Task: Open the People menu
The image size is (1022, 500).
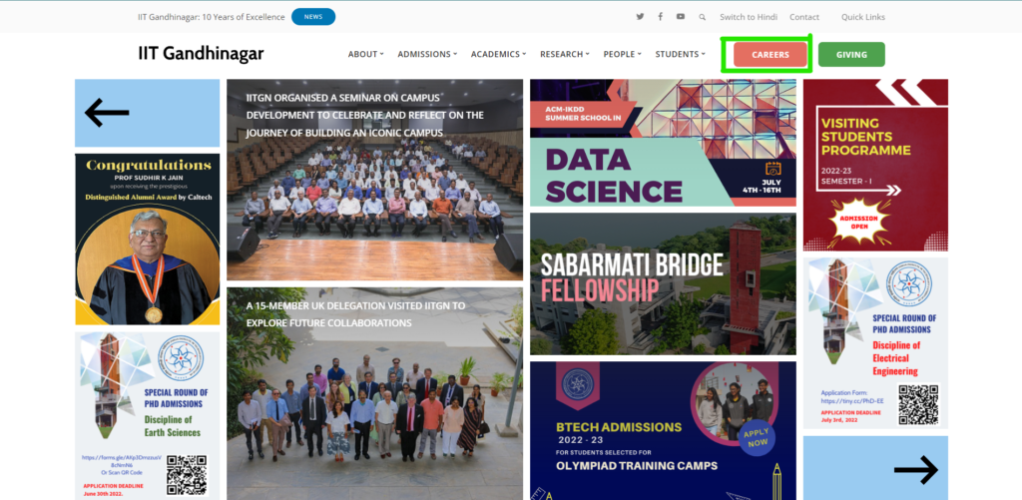Action: (623, 55)
